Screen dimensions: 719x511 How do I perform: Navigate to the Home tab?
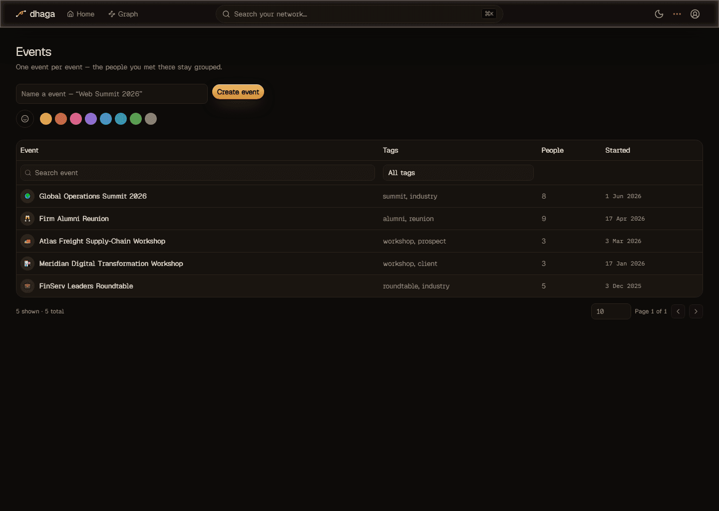[x=81, y=14]
